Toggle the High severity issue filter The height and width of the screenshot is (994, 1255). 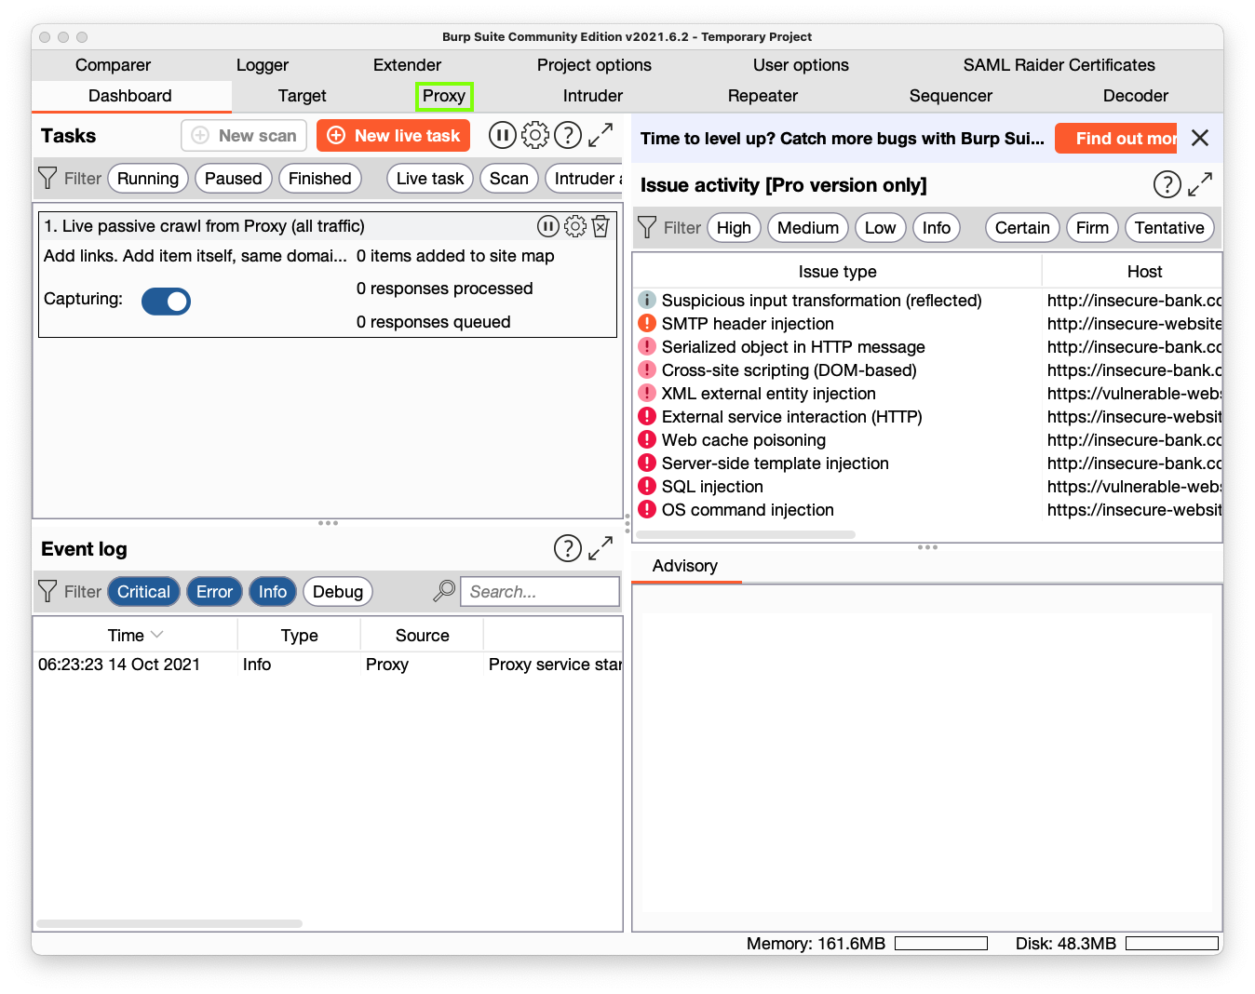tap(734, 228)
